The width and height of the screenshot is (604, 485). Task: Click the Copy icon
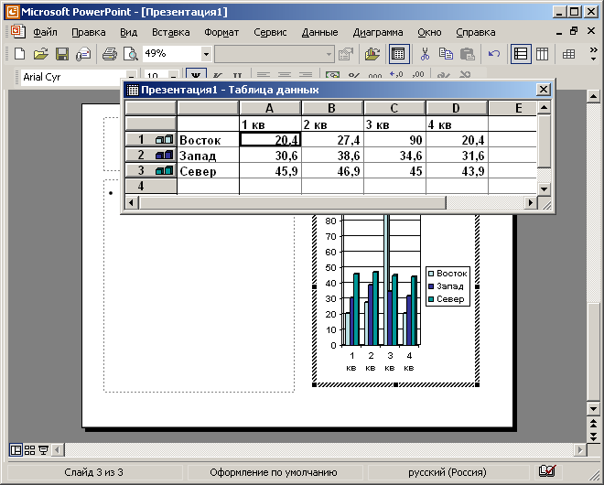446,54
